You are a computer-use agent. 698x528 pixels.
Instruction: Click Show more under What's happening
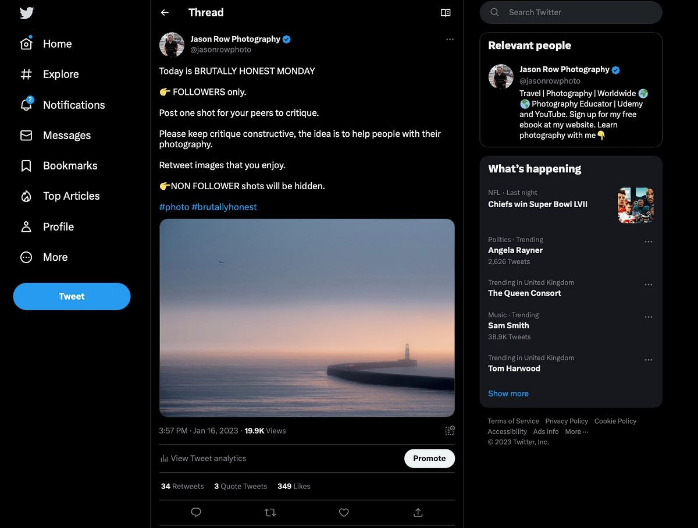508,394
